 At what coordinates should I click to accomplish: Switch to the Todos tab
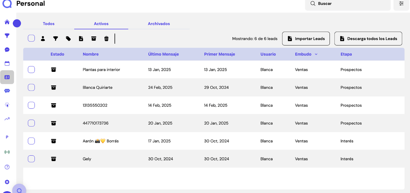(49, 24)
